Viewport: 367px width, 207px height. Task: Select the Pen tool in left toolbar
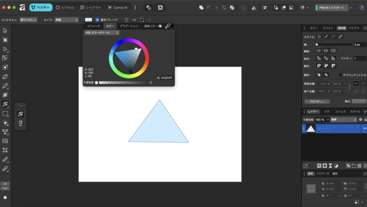(x=5, y=76)
